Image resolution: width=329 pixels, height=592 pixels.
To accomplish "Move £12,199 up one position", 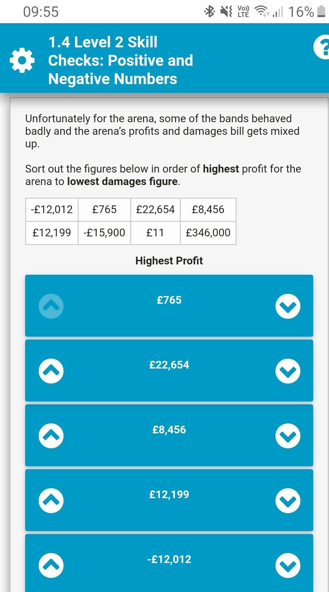I will [51, 501].
